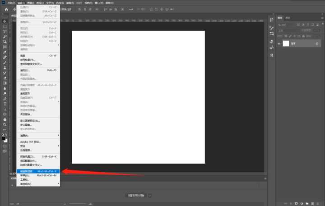Screen dimensions: 325x206
Task: Select the Eyedropper tool
Action: (5, 52)
